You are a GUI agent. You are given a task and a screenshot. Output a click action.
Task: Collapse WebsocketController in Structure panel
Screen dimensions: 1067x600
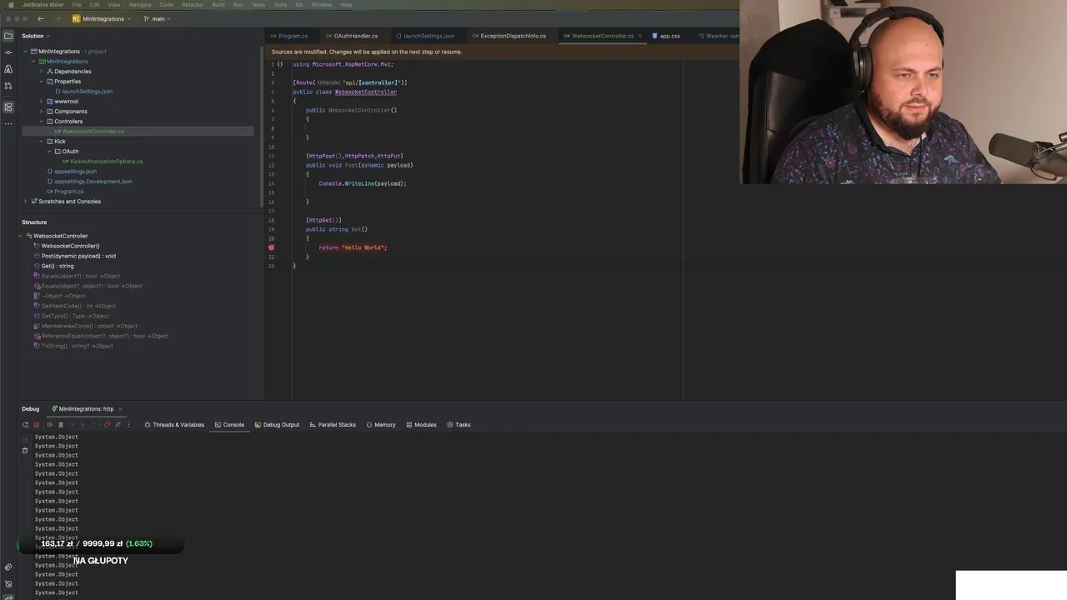point(22,236)
